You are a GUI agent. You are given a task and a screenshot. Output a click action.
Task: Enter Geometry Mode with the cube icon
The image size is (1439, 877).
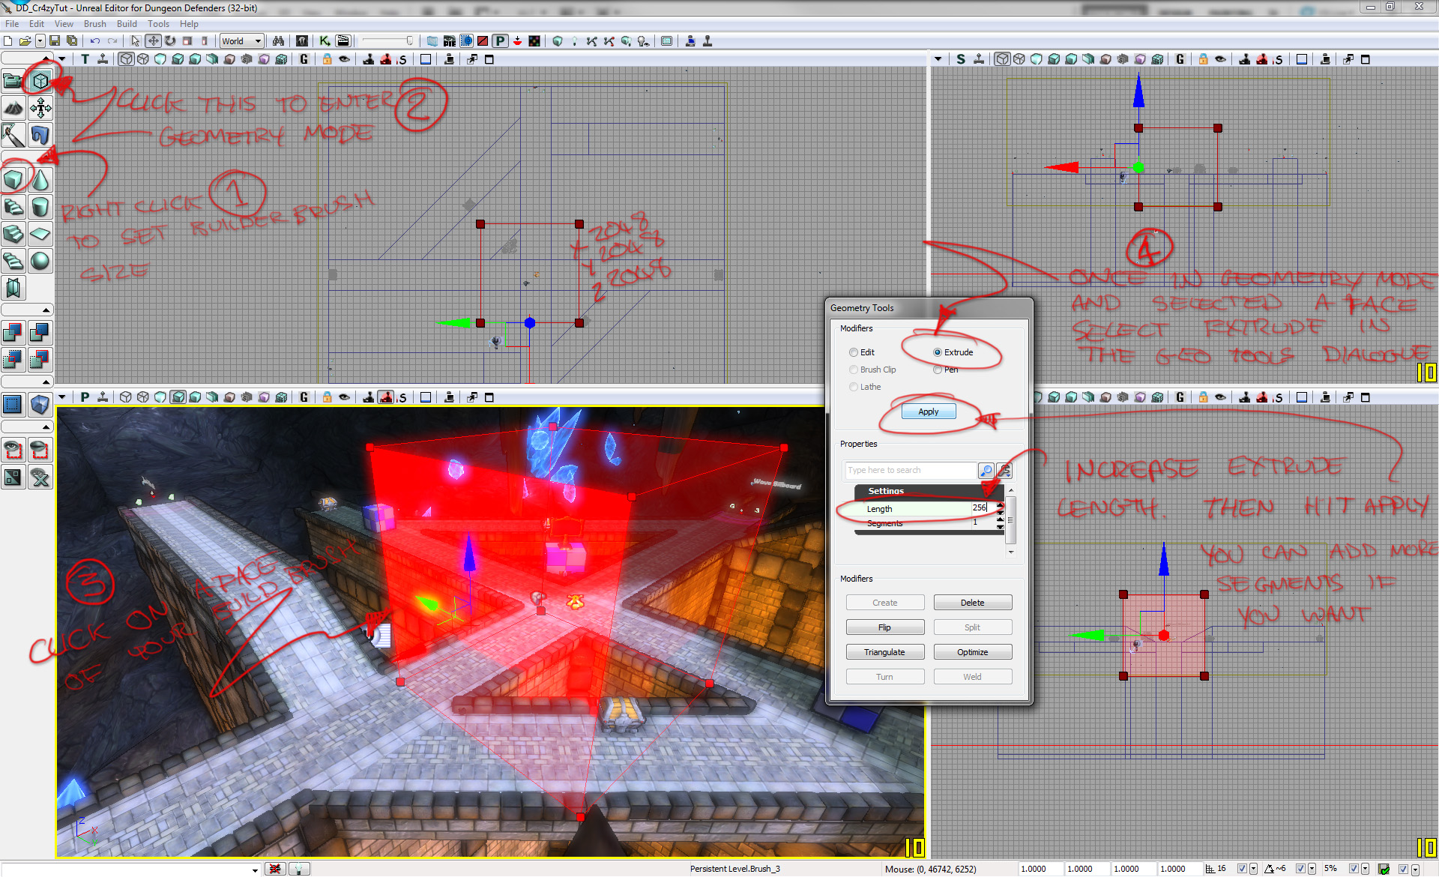pyautogui.click(x=40, y=81)
